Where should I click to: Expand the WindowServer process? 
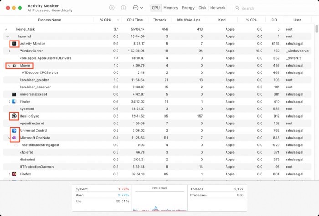click(10, 51)
